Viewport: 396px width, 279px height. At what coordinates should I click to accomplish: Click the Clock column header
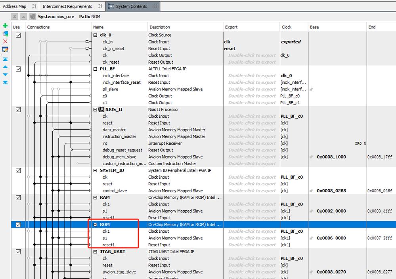(294, 27)
